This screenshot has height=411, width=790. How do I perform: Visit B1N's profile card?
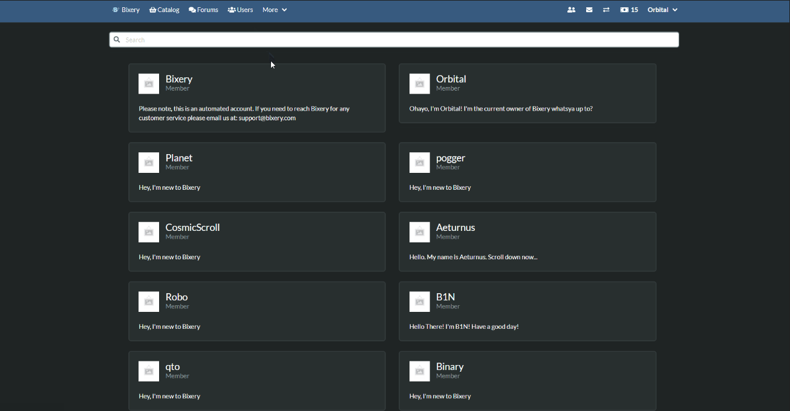445,297
